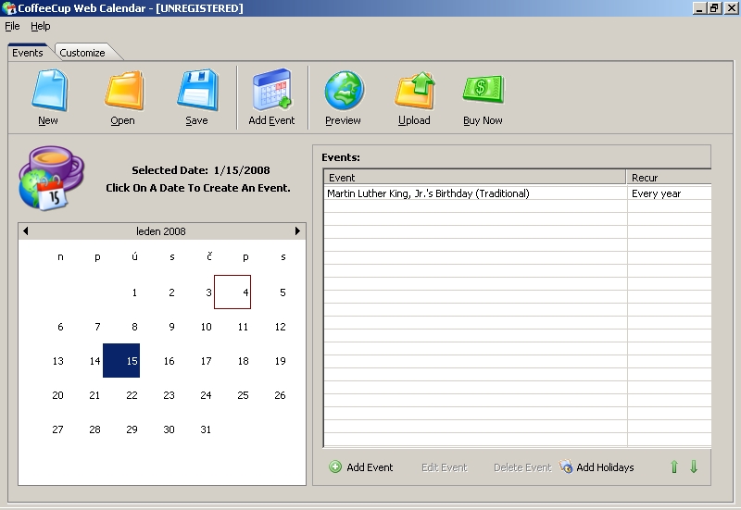Click the CoffeeCup title bar app icon
The width and height of the screenshot is (741, 510).
[x=9, y=8]
